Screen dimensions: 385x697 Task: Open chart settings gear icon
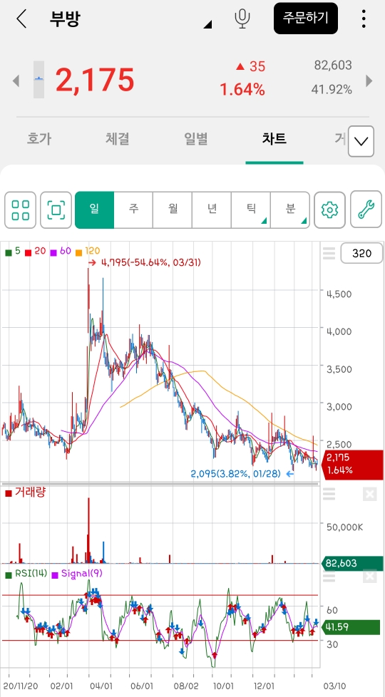tap(329, 210)
